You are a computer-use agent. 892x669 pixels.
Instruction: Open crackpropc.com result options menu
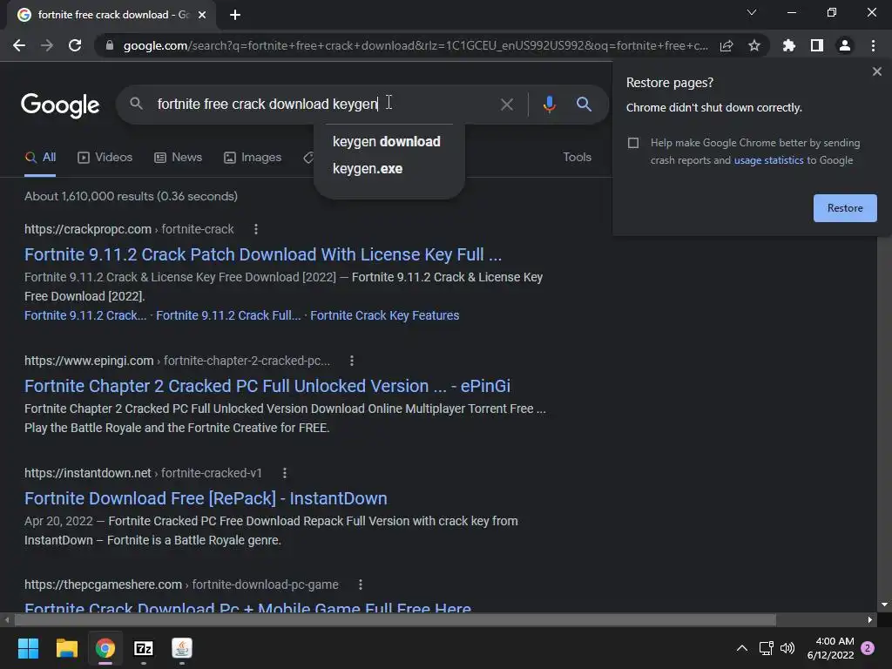tap(256, 229)
